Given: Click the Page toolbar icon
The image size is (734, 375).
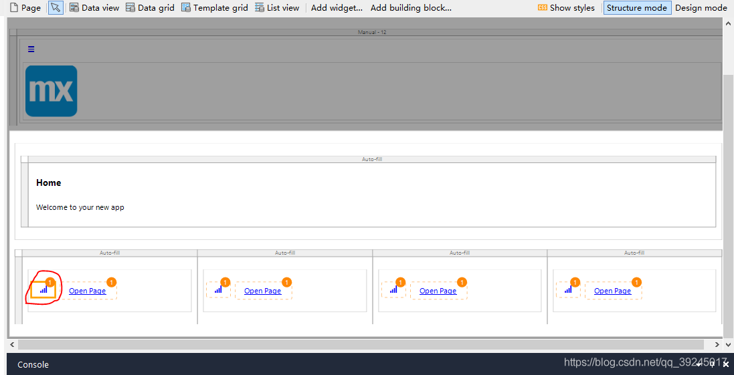Looking at the screenshot, I should pyautogui.click(x=25, y=8).
